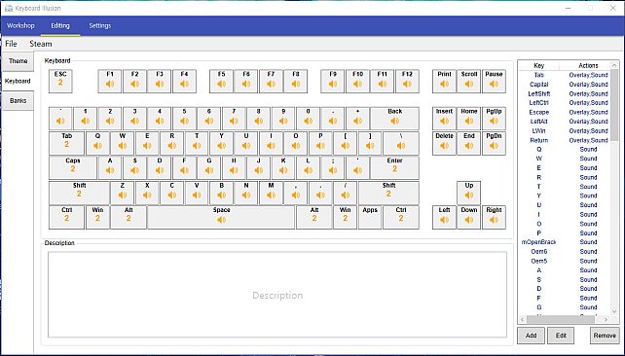Select the Tab key on layout
Image resolution: width=625 pixels, height=356 pixels.
[x=66, y=143]
